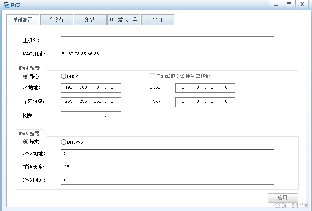Screen dimensions: 312x211
Task: Toggle 自动获取 DNS 服务器地址 checkbox
Action: click(x=152, y=76)
